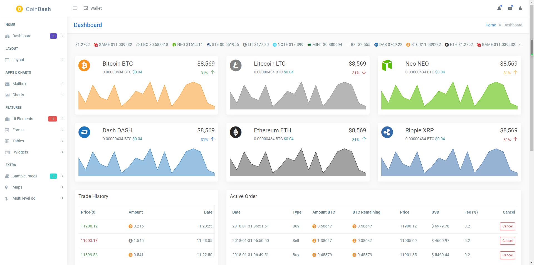Toggle the hamburger sidebar menu icon
Image resolution: width=534 pixels, height=265 pixels.
click(x=75, y=8)
